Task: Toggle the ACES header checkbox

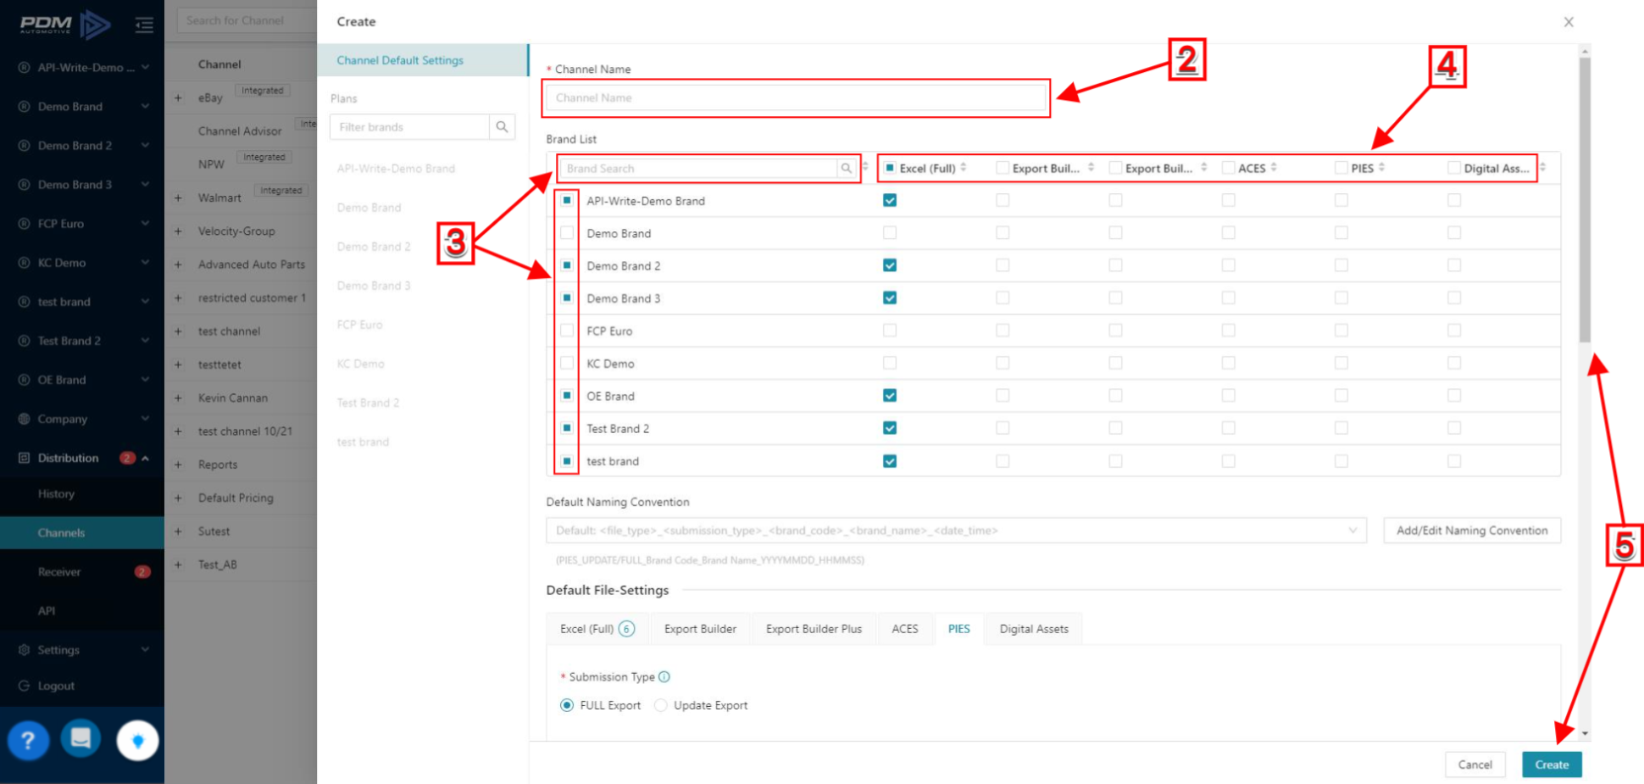Action: 1228,168
